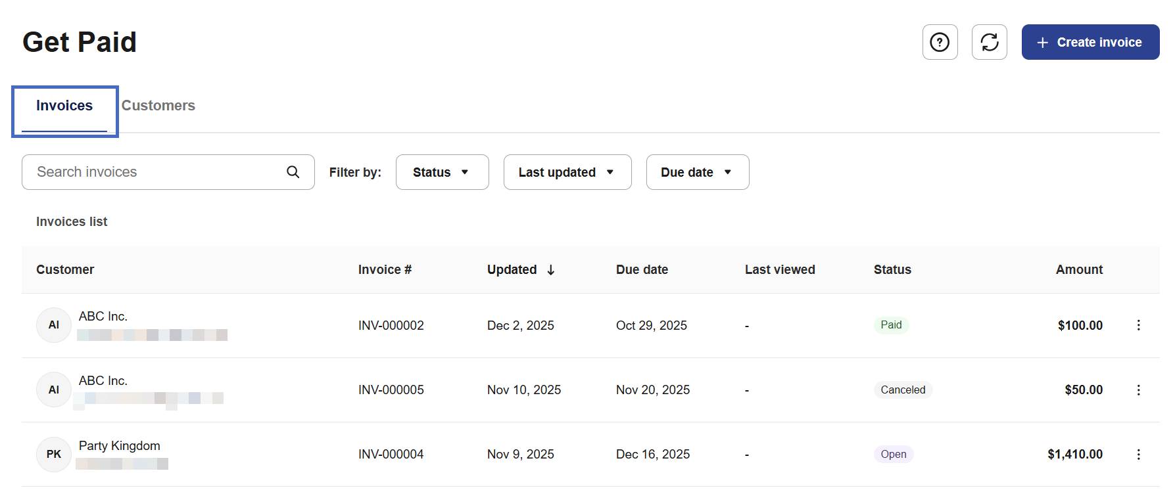Click the Create invoice button
Screen dimensions: 1175x494
click(1090, 42)
